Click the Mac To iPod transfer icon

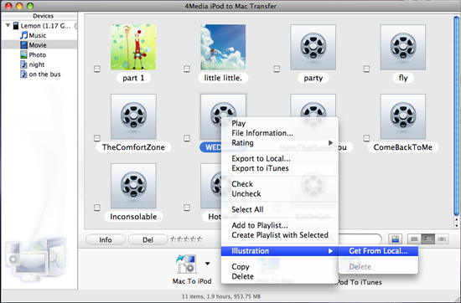tap(186, 264)
